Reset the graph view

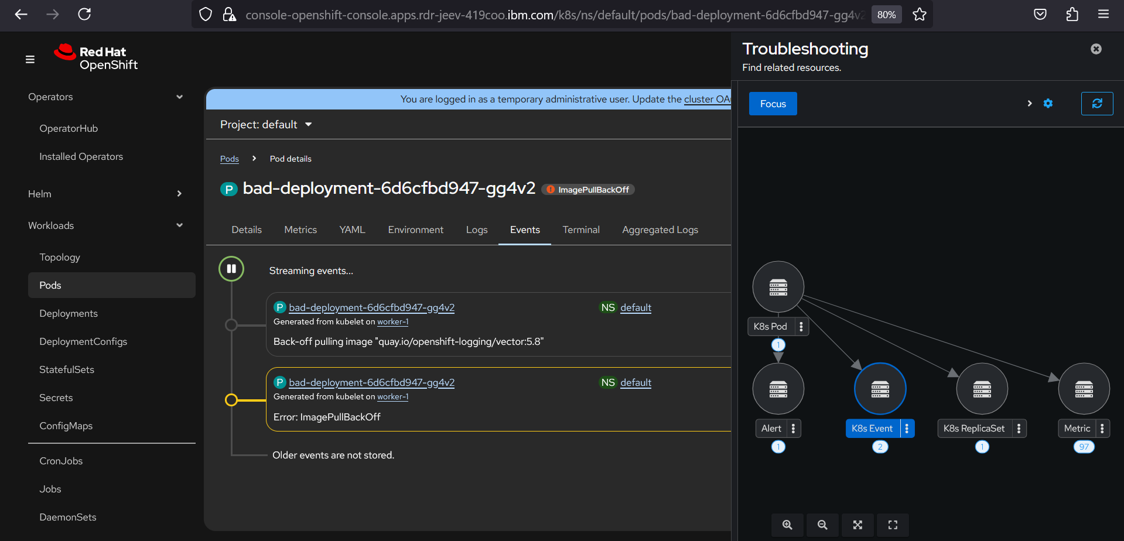(893, 525)
